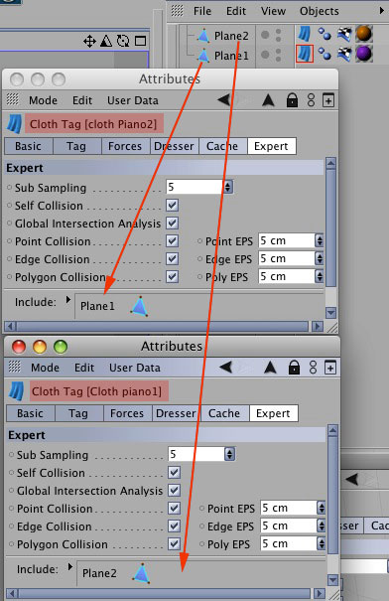The image size is (389, 601).
Task: Select the checkered texture tag on Plane1
Action: 344,54
